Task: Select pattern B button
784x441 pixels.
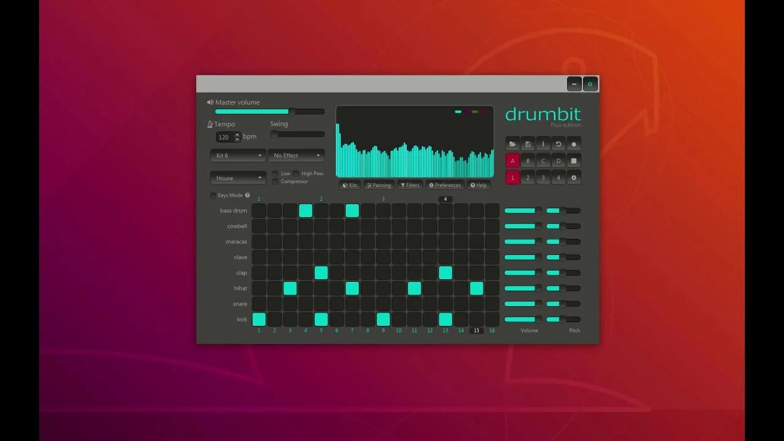Action: coord(528,161)
